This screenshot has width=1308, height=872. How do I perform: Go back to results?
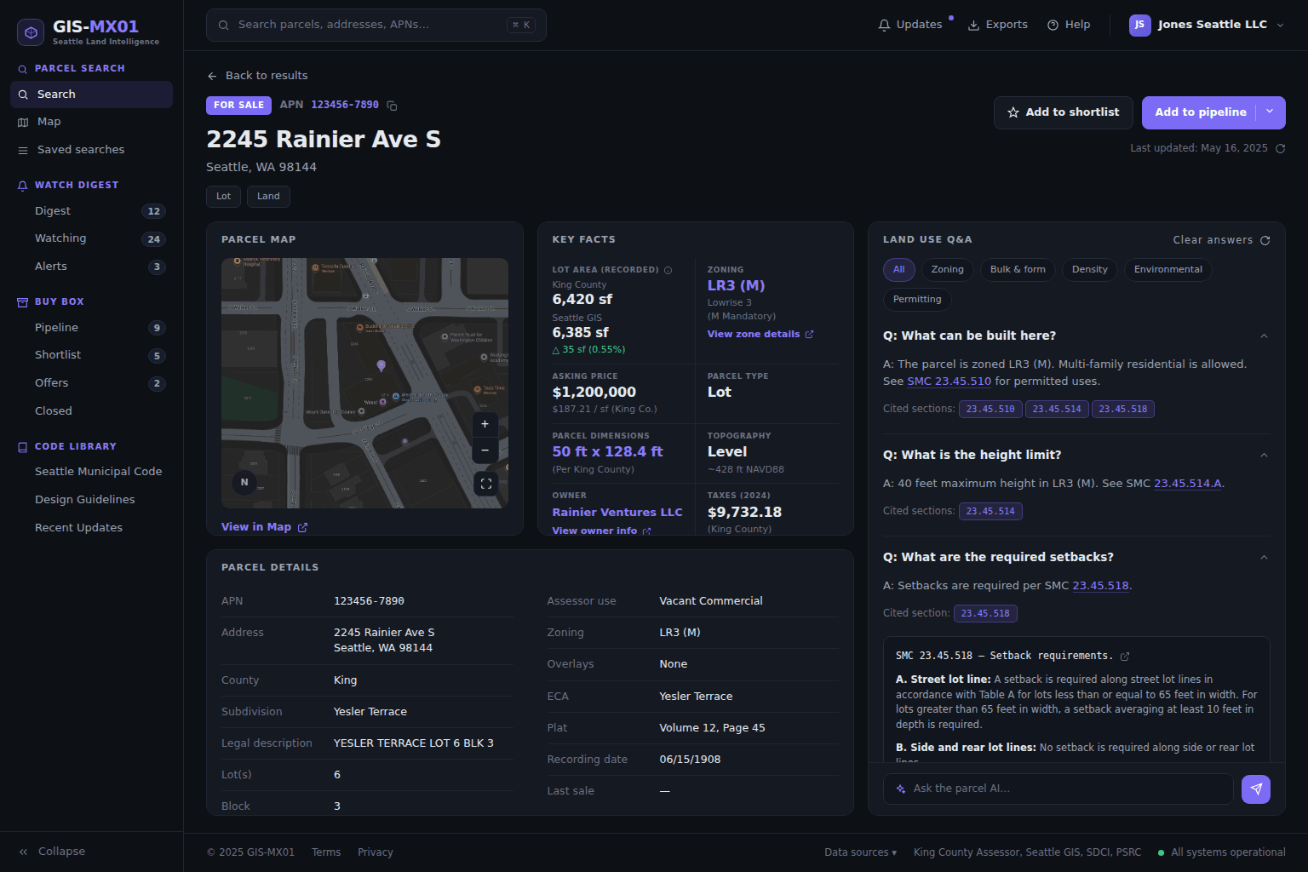[x=257, y=76]
